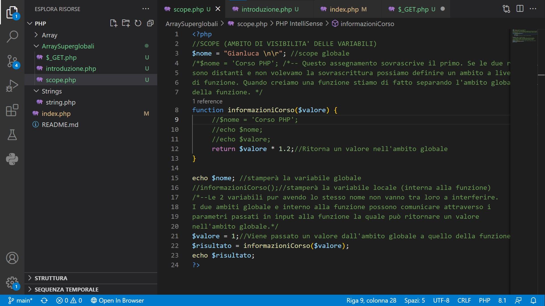Change indentation via Spazi: 5

[x=414, y=300]
